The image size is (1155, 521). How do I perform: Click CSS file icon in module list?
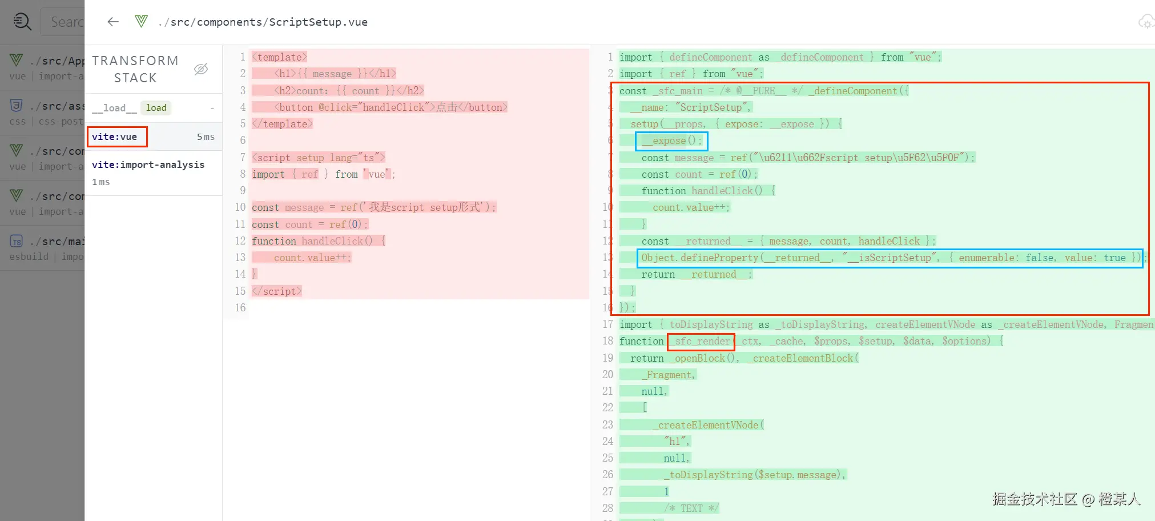click(17, 106)
